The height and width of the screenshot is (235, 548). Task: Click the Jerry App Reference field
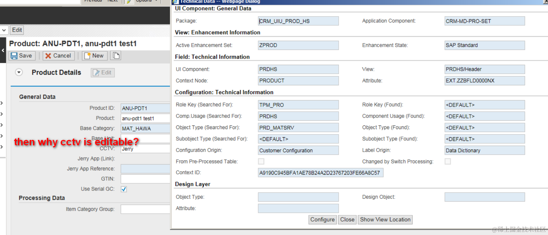[145, 169]
